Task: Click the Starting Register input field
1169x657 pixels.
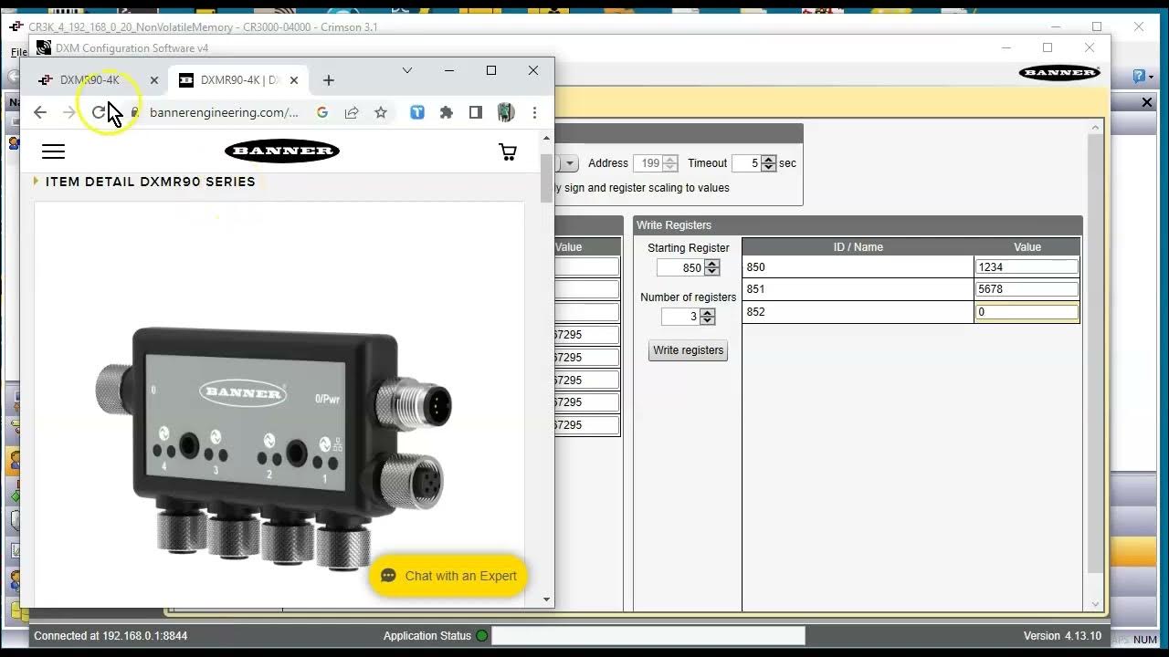Action: 681,267
